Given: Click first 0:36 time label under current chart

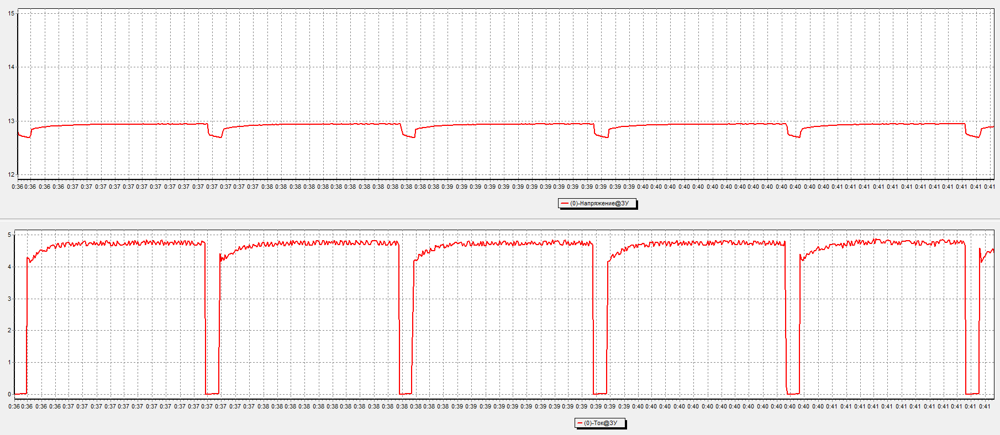Looking at the screenshot, I should click(x=14, y=406).
